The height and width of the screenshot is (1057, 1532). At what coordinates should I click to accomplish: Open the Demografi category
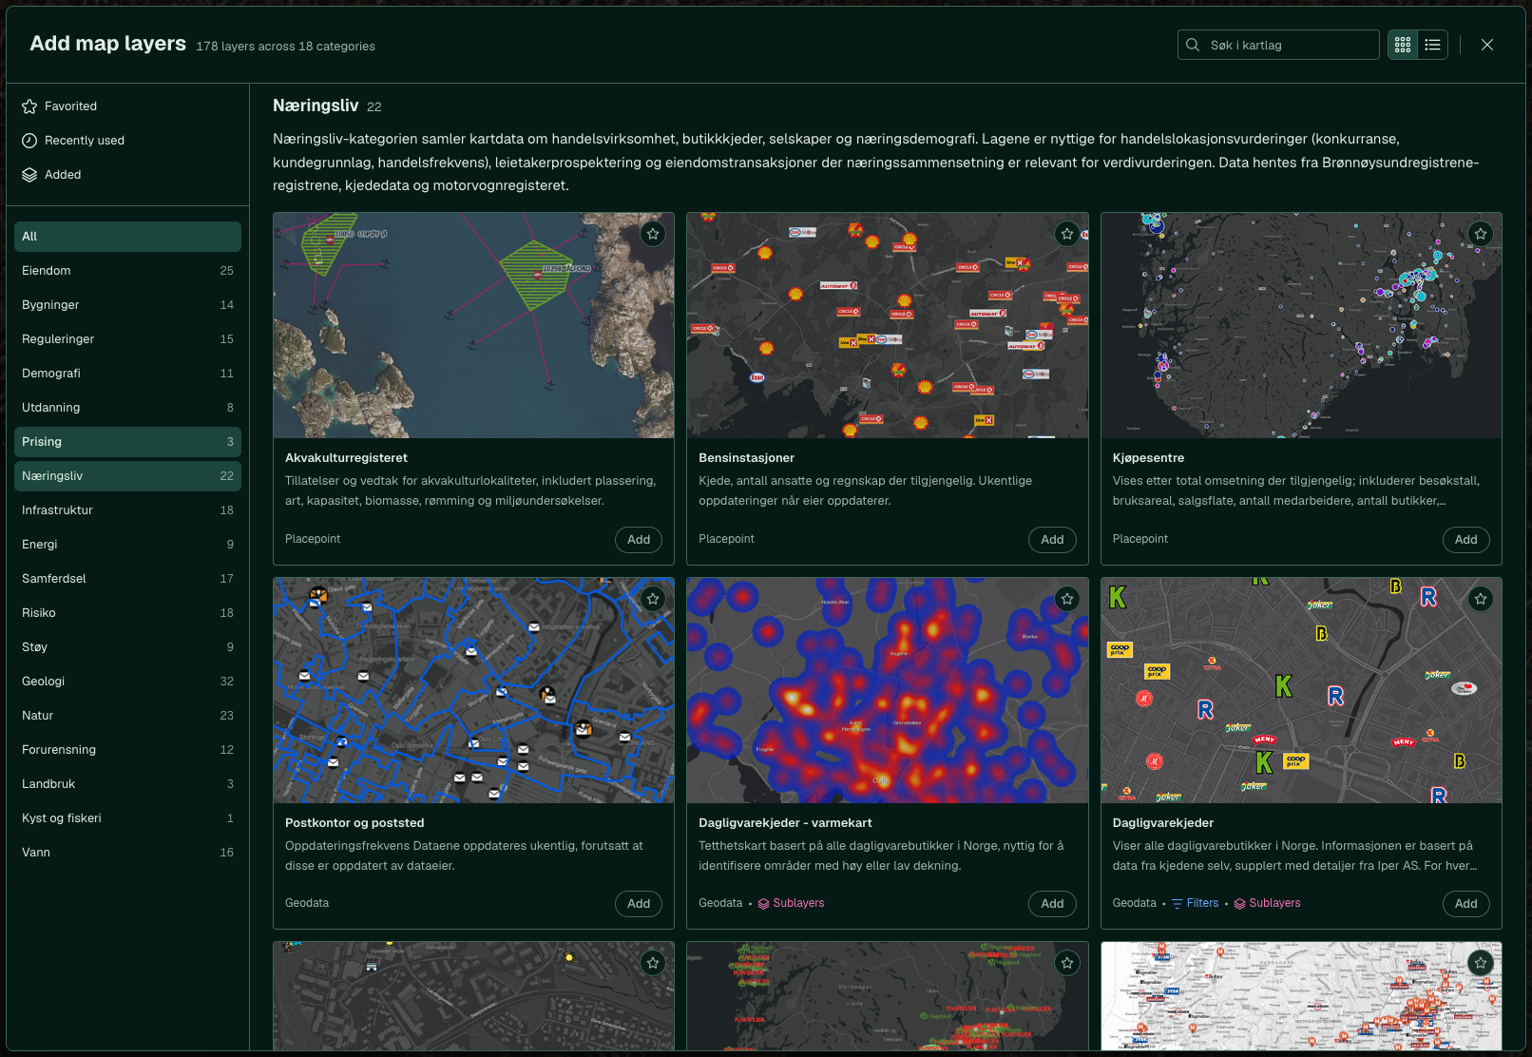(x=127, y=374)
